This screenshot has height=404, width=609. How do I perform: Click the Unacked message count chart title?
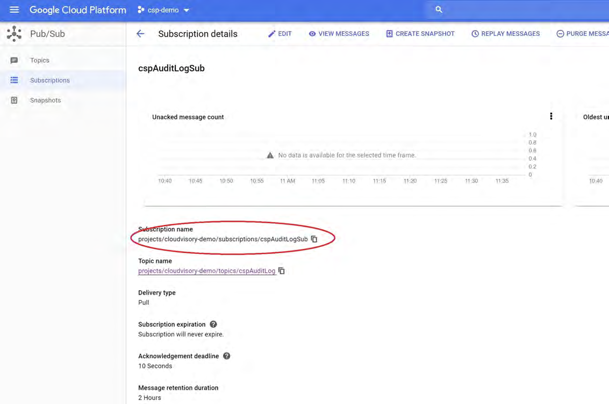(x=188, y=117)
